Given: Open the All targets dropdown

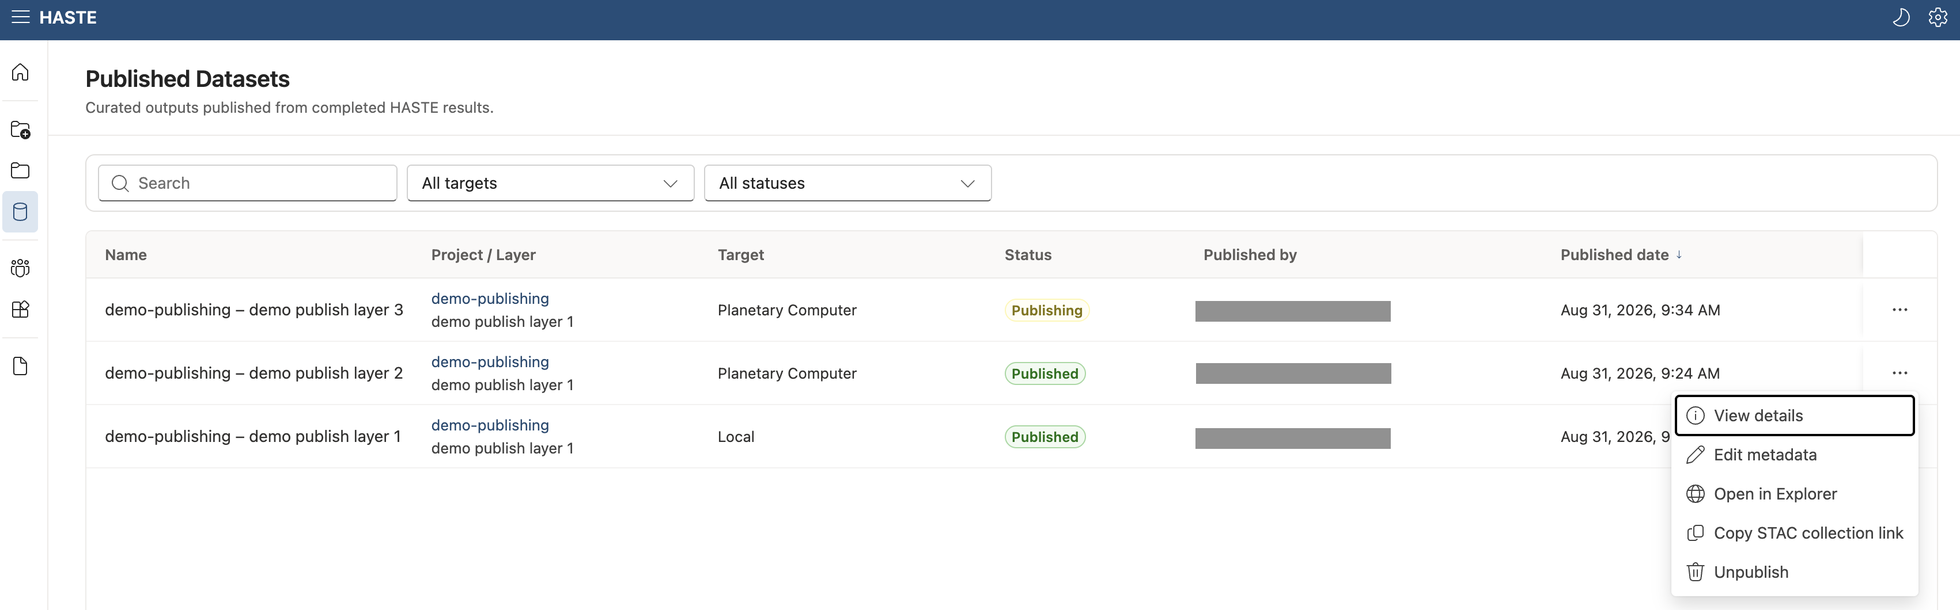Looking at the screenshot, I should 550,183.
